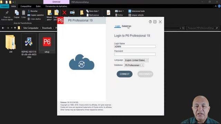Click Selecionar tudo in ribbon
Screen dimensions: 221x124
pos(137,11)
